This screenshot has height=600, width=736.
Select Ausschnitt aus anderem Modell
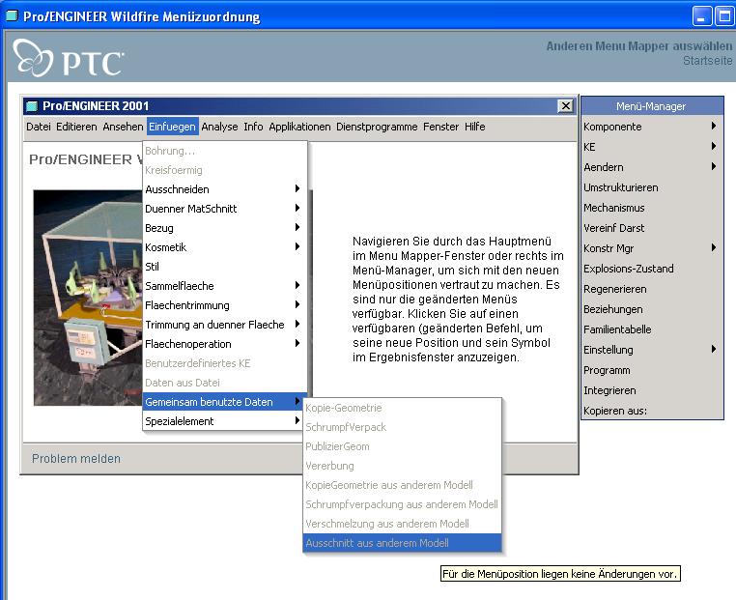tap(402, 543)
